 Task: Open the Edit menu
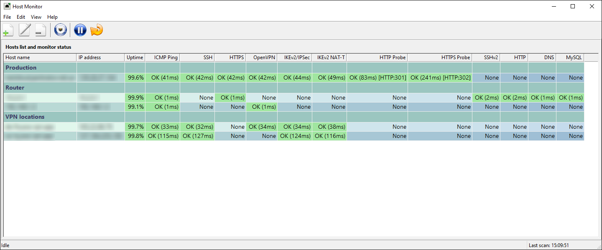(21, 17)
